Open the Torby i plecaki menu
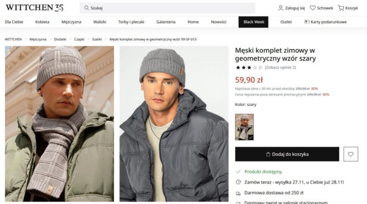Screen dimensions: 367x204 point(131,22)
